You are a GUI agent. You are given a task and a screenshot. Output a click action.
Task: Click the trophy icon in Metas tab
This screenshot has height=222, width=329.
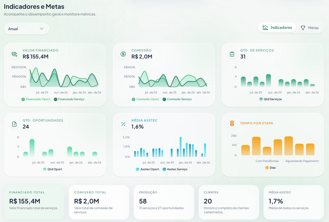[x=303, y=28]
